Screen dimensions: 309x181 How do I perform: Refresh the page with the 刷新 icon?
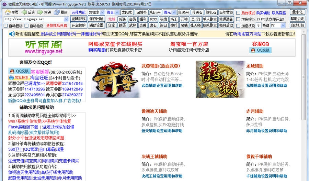click(x=57, y=12)
